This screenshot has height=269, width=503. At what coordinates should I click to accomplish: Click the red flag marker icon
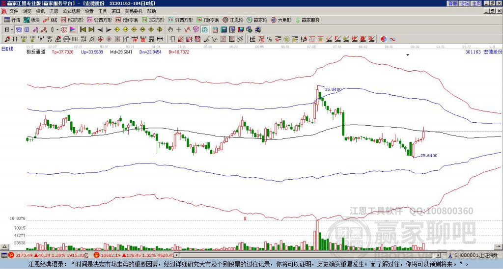click(x=73, y=29)
